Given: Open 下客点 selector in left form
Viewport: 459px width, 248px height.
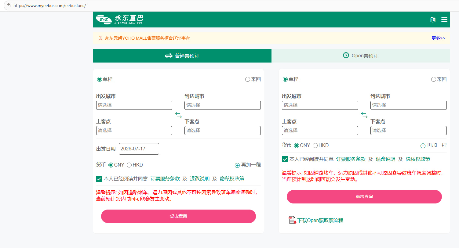Looking at the screenshot, I should [223, 131].
